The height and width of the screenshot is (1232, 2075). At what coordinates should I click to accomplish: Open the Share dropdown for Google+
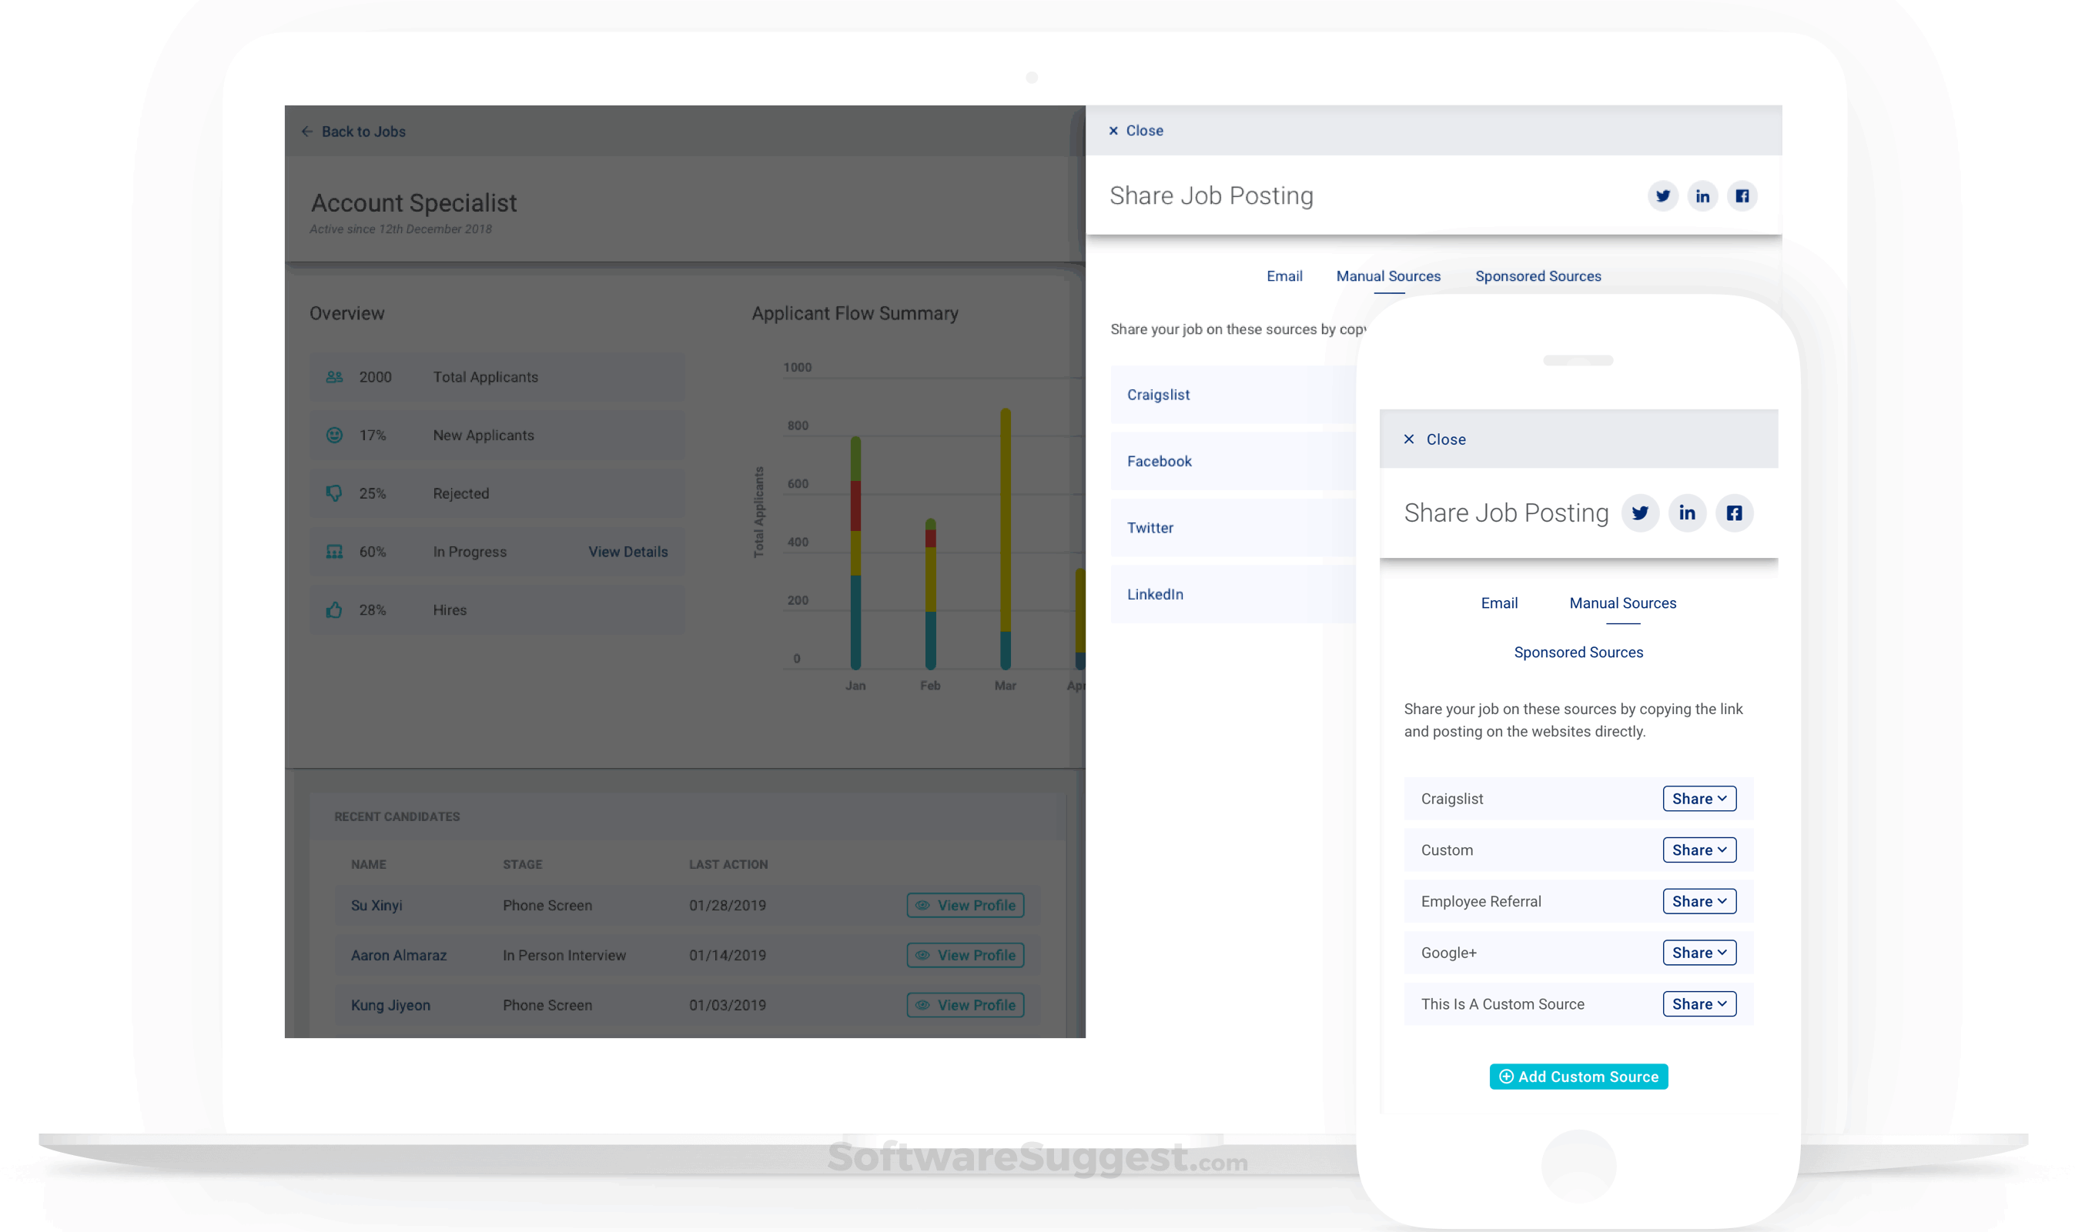1698,952
